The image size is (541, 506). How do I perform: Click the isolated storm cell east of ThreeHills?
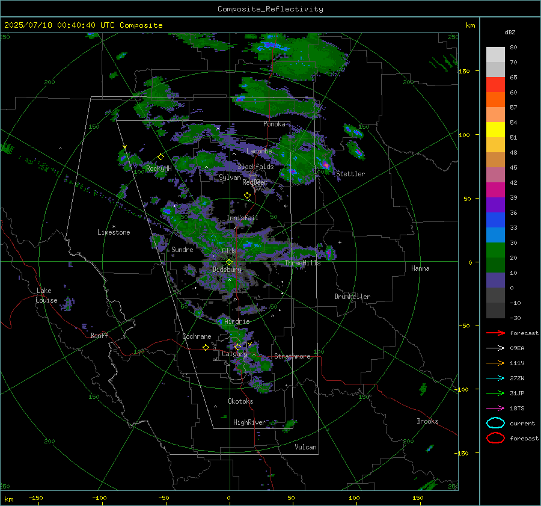(x=329, y=253)
